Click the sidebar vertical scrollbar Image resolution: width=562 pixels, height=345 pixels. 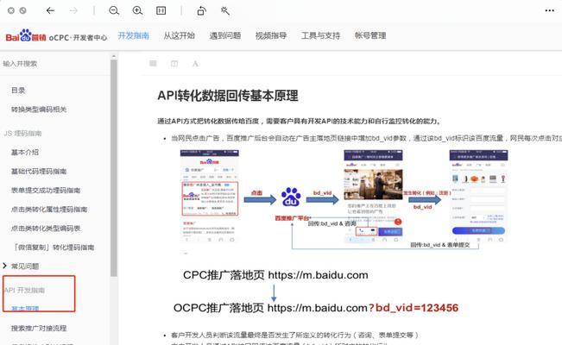pyautogui.click(x=114, y=168)
